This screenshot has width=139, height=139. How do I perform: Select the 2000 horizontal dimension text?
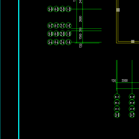[x=125, y=81]
